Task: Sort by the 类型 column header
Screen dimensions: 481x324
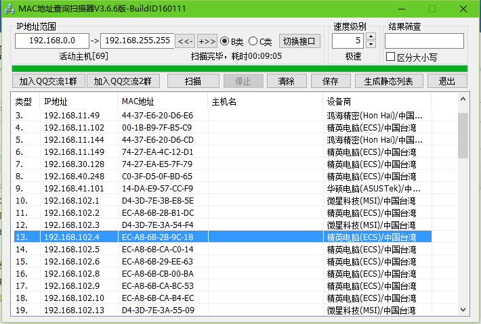Action: tap(25, 101)
